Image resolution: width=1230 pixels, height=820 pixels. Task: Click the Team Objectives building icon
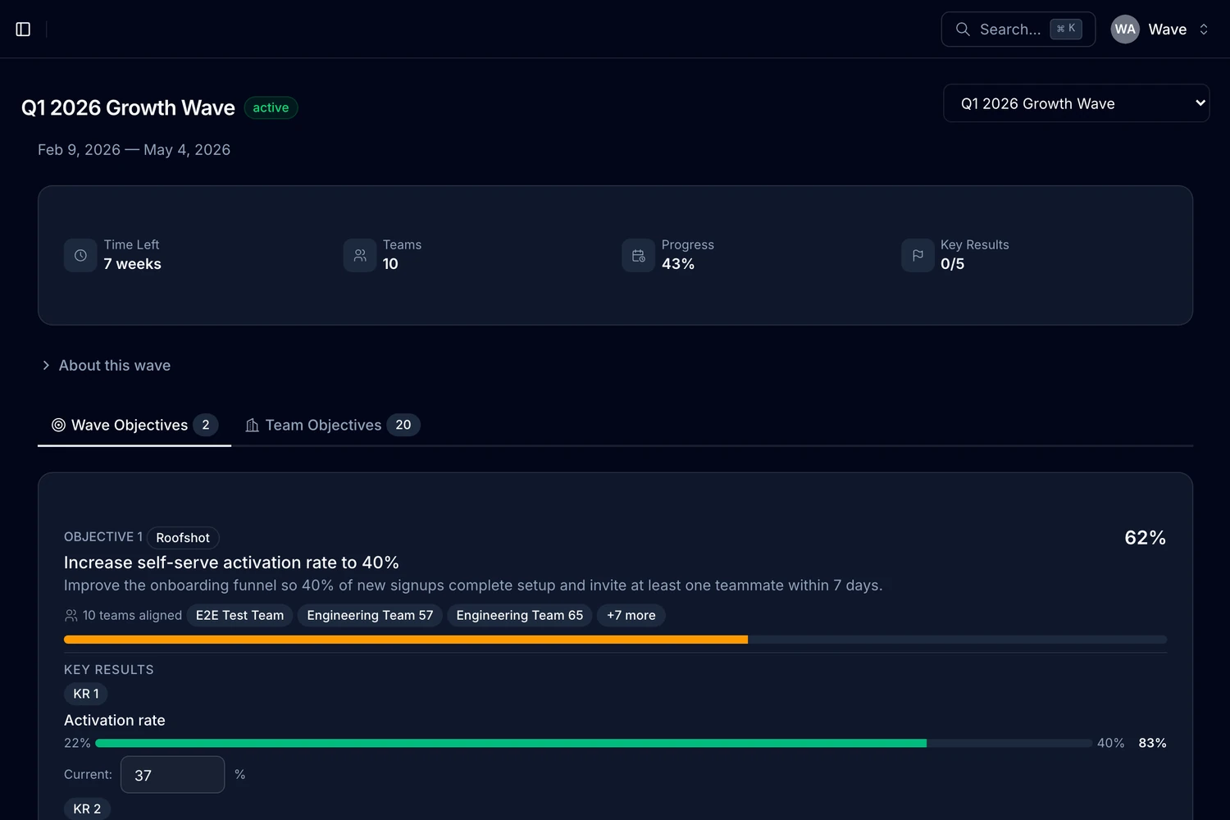click(253, 425)
